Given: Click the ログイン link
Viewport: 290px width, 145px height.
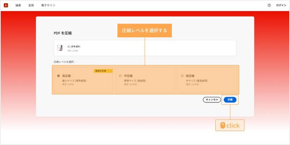Looking at the screenshot, I should tap(281, 5).
